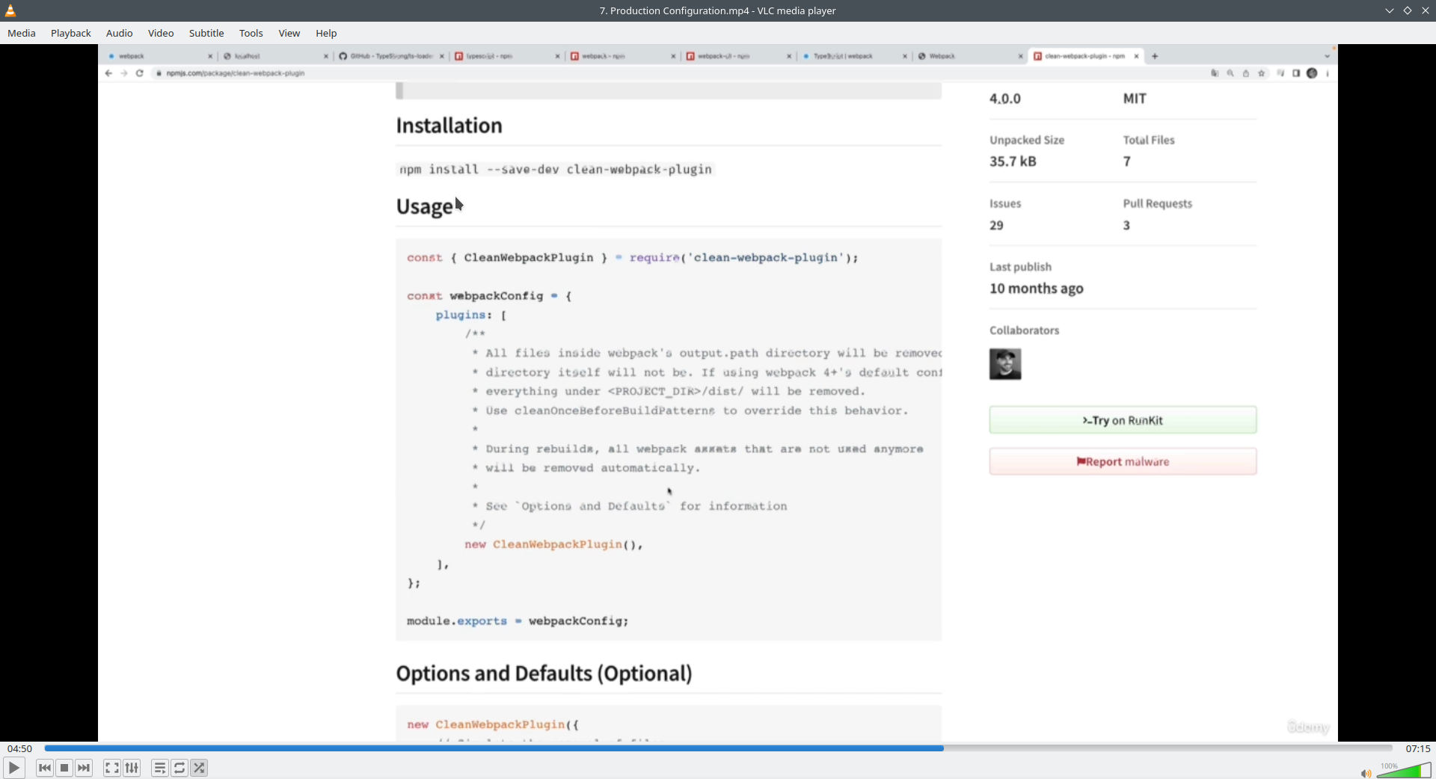Open the Media menu
Image resolution: width=1436 pixels, height=779 pixels.
[x=22, y=33]
